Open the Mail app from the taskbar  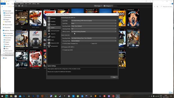[20, 96]
